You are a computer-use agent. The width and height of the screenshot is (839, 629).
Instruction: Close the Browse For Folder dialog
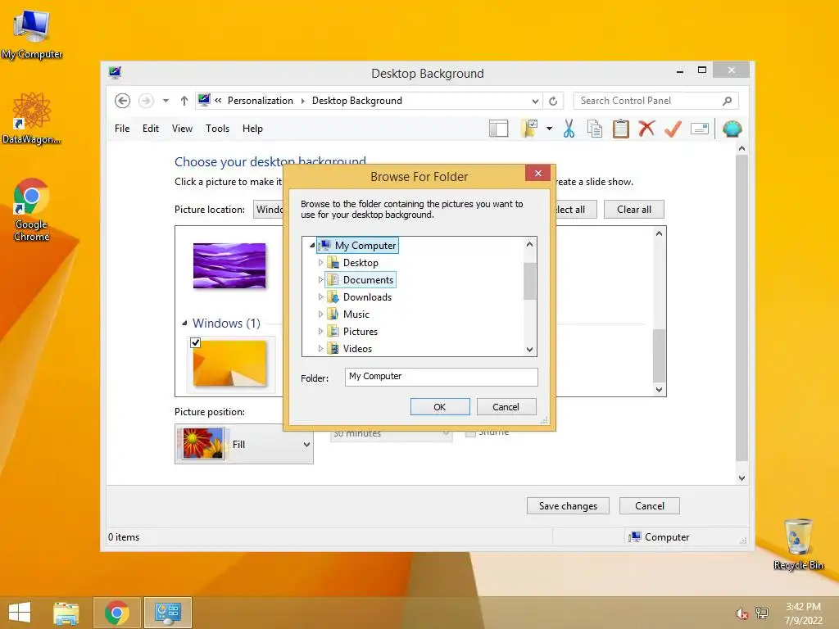(537, 173)
